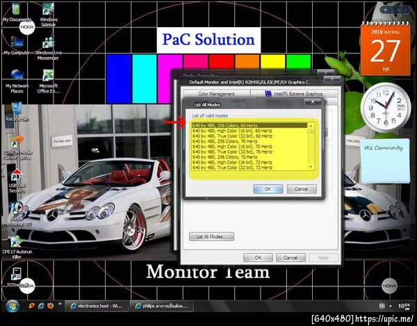Click the mode list scroll up arrow
This screenshot has width=417, height=326.
pos(311,126)
